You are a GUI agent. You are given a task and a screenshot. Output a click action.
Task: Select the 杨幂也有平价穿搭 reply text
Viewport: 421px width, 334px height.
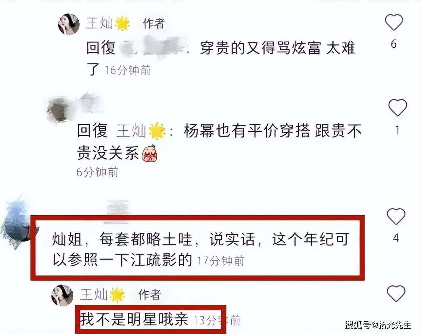[x=219, y=141]
